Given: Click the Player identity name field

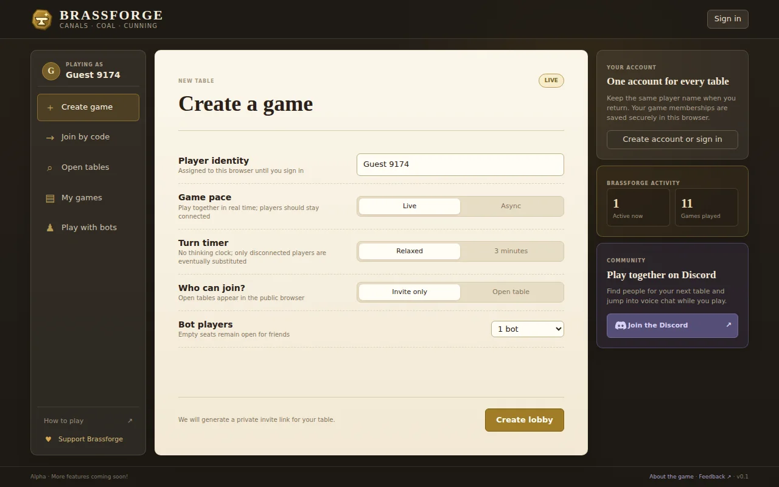Looking at the screenshot, I should tap(460, 164).
